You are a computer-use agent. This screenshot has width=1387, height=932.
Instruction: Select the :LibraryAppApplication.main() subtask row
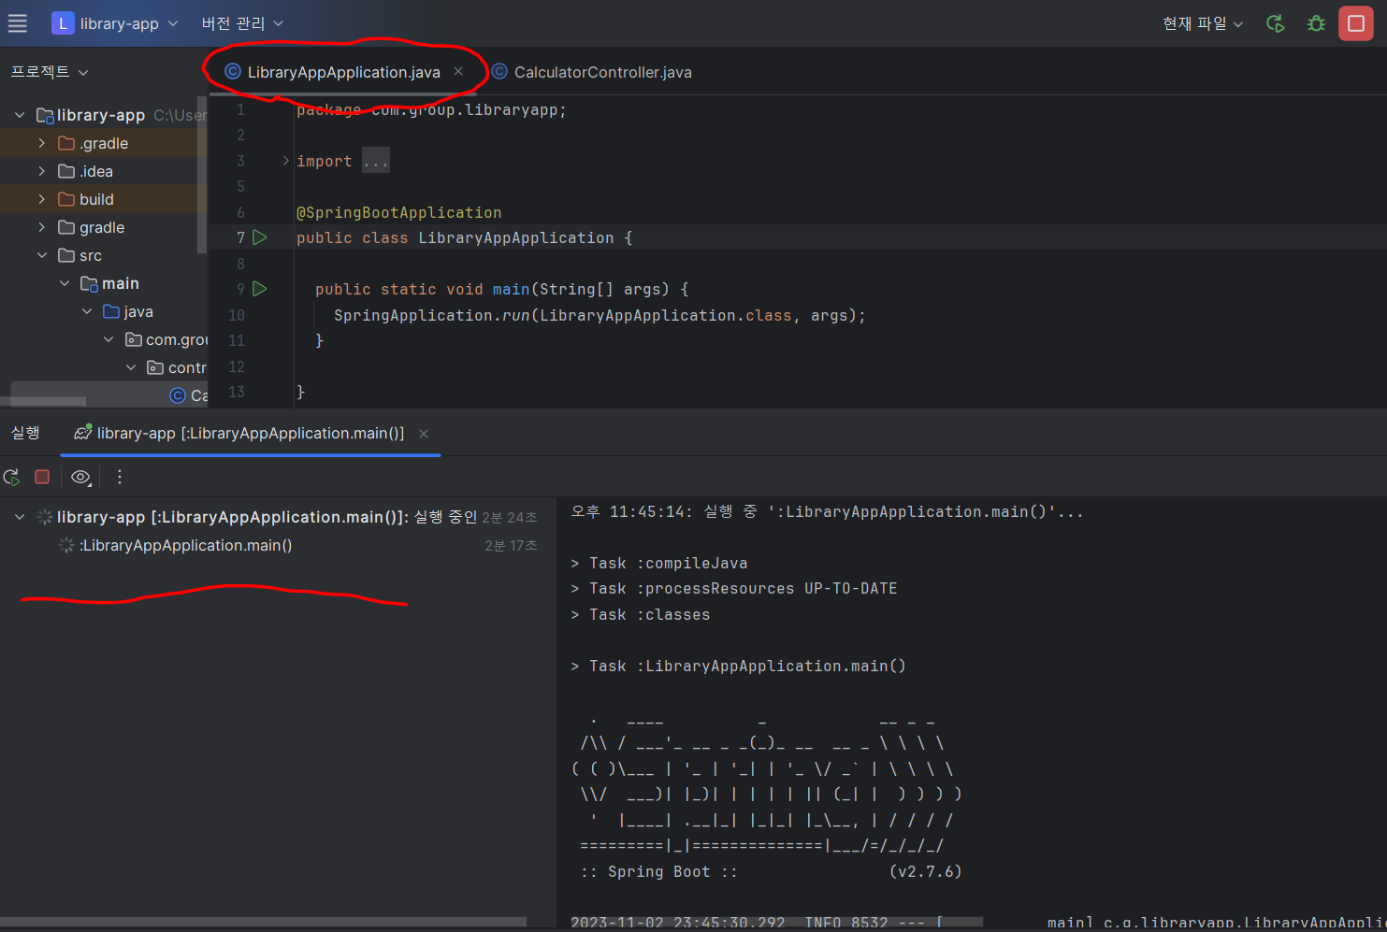click(x=278, y=545)
